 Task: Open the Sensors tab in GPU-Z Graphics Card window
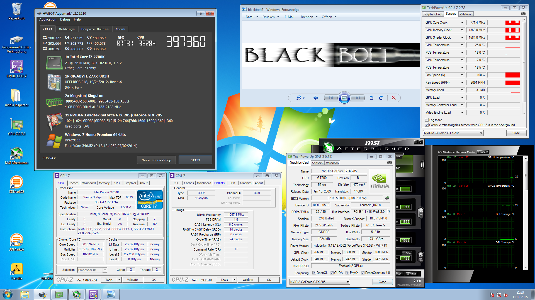pos(317,163)
